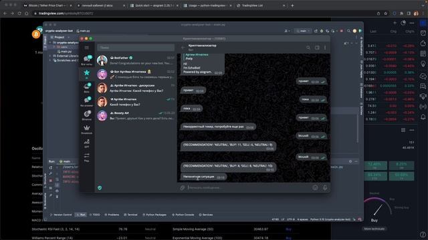The width and height of the screenshot is (428, 240).
Task: Click the green shield icon in Telegram
Action: click(100, 188)
